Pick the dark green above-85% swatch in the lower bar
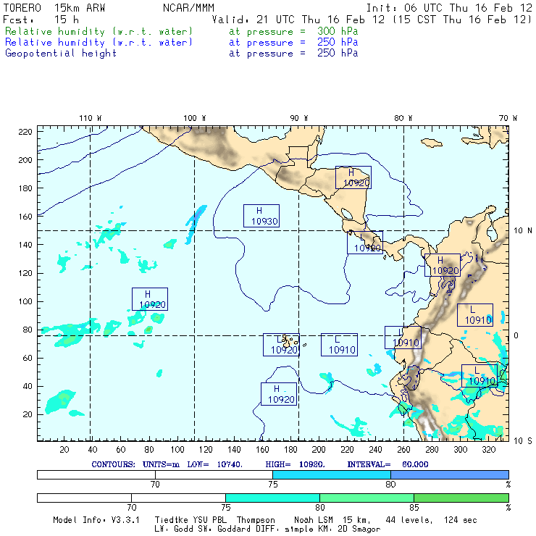 click(x=461, y=498)
